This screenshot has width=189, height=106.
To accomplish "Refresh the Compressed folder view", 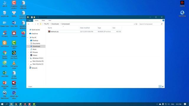I will (136, 24).
